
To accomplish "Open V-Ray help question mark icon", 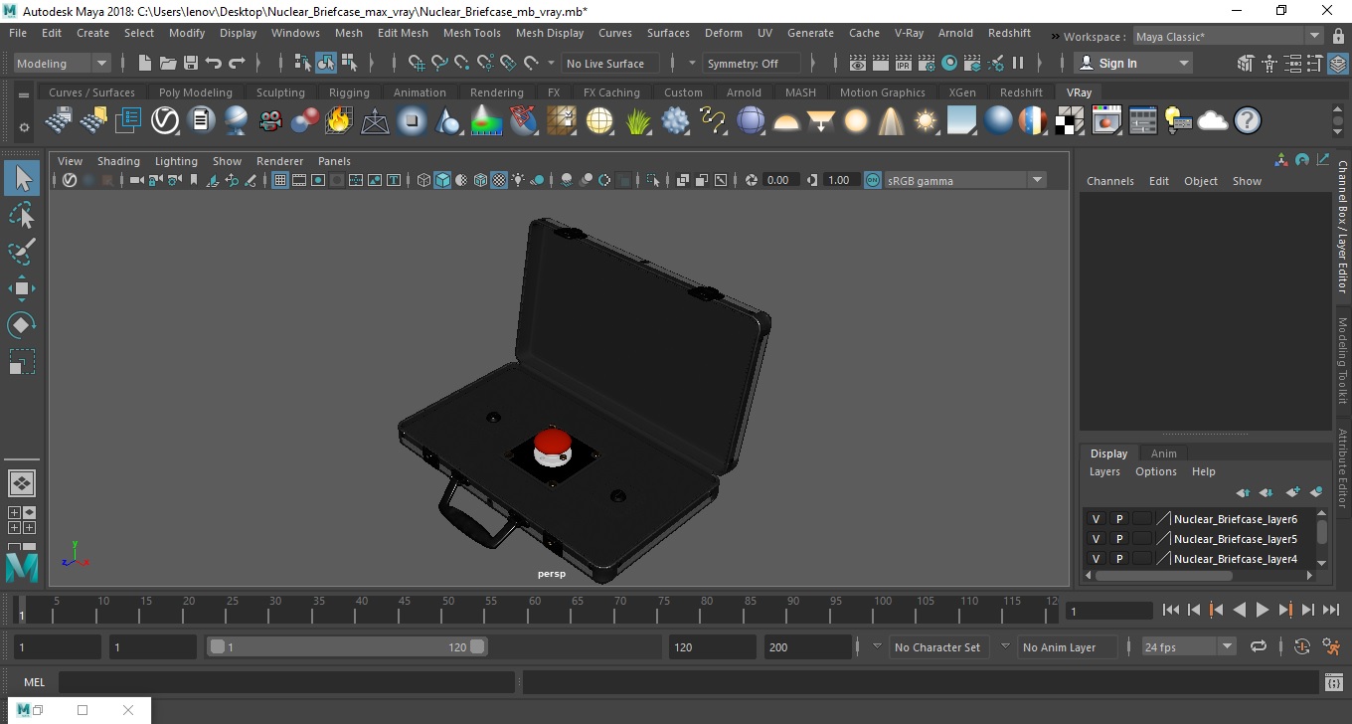I will point(1248,120).
